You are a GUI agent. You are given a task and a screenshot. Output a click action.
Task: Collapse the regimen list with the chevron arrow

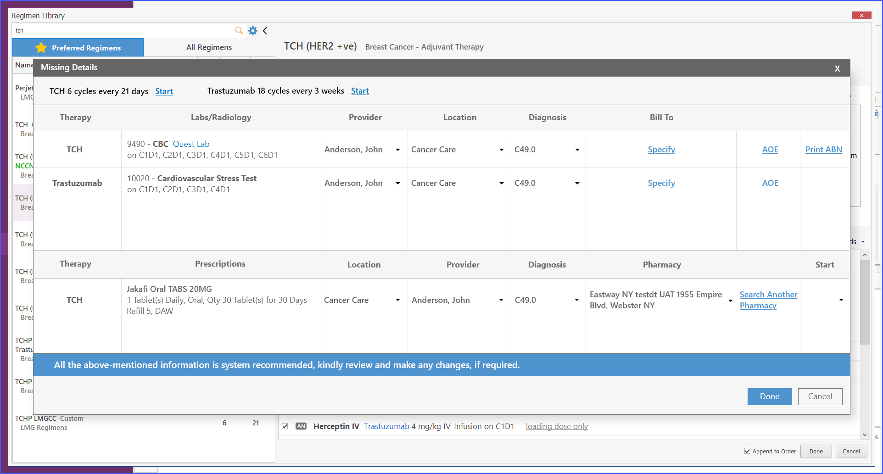pyautogui.click(x=265, y=31)
